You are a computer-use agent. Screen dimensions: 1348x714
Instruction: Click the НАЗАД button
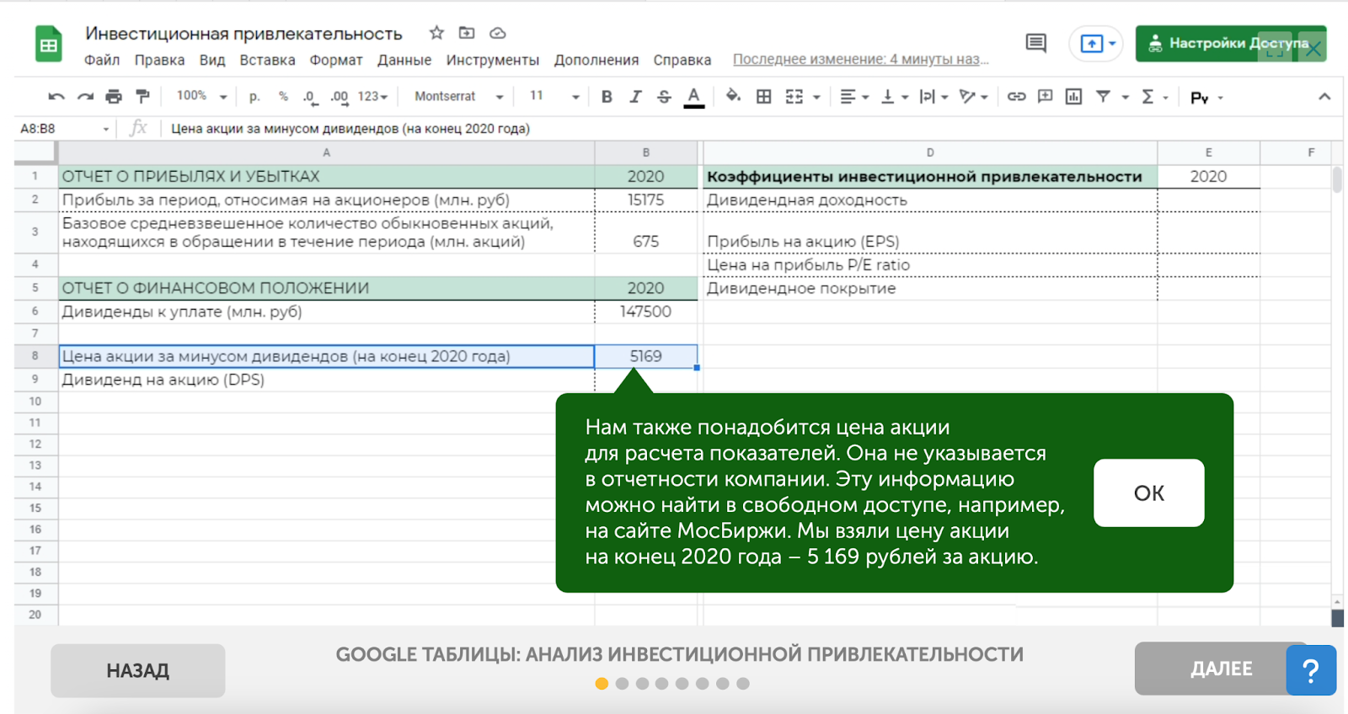coord(137,670)
